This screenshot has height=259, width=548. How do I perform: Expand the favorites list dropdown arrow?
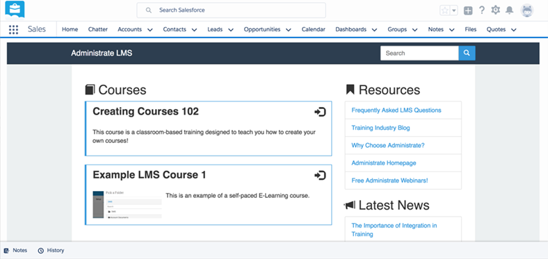pyautogui.click(x=454, y=10)
